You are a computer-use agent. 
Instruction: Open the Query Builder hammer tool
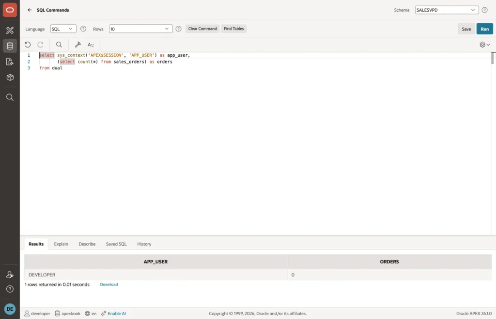coord(78,45)
